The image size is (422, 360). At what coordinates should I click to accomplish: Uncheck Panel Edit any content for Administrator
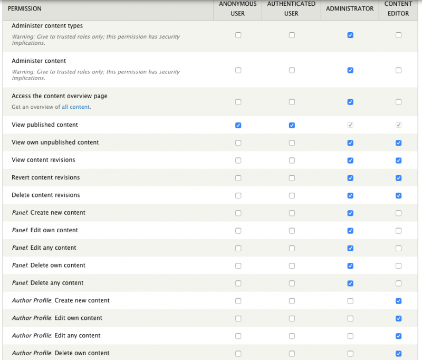coord(350,248)
